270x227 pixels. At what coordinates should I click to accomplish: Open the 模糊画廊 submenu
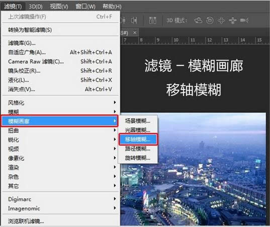coord(59,121)
